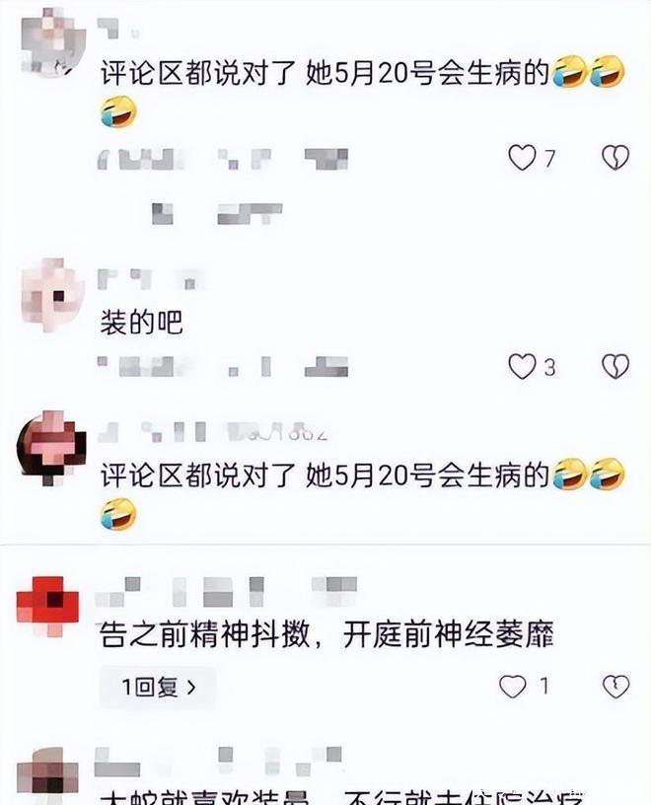The width and height of the screenshot is (651, 805).
Task: Like the first comment with 7 likes
Action: [522, 158]
